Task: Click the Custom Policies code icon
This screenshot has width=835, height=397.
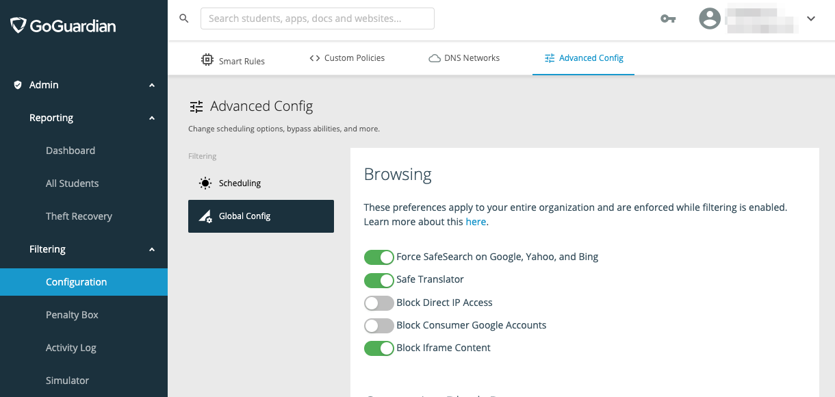Action: (x=315, y=58)
